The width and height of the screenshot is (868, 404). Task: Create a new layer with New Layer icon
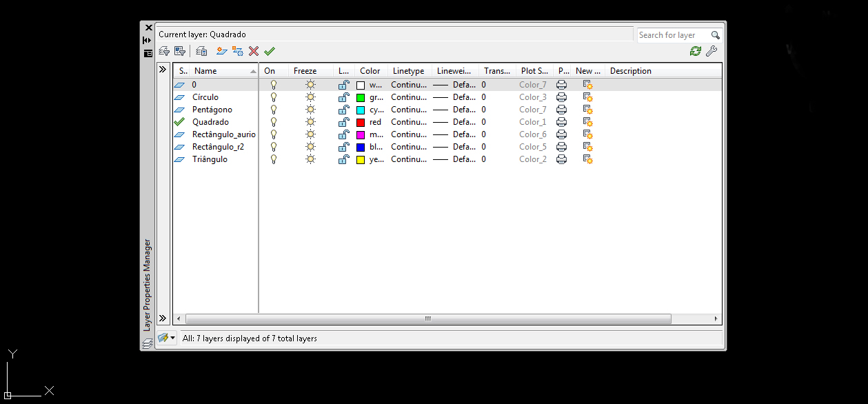221,51
